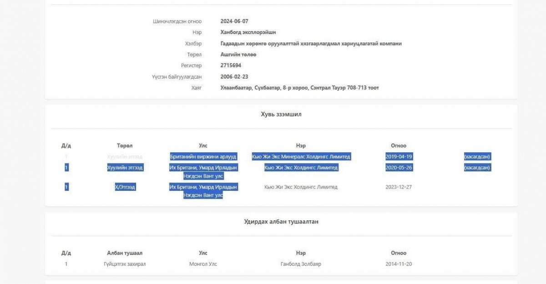
Task: Click the founding date 2006-02-23
Action: (x=234, y=77)
